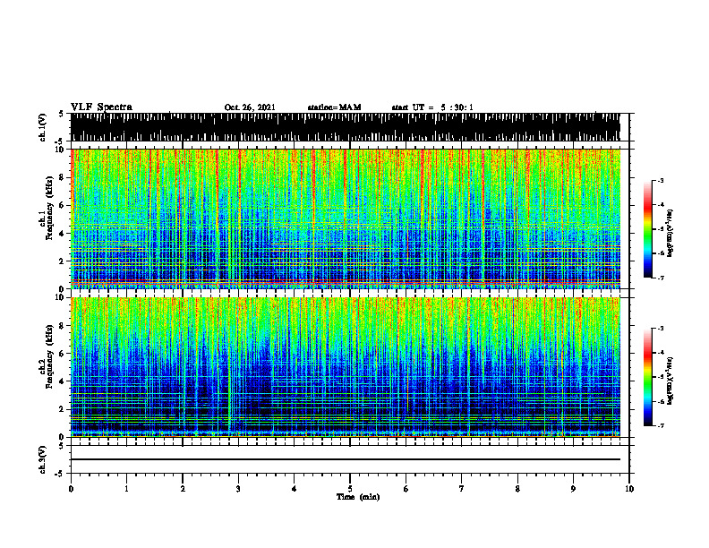Viewport: 709px width, 548px height.
Task: Click the "-7" value on ch.2 colorbar
Action: (660, 425)
